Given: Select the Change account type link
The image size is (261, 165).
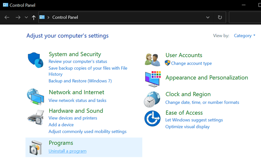Looking at the screenshot, I should (x=191, y=63).
